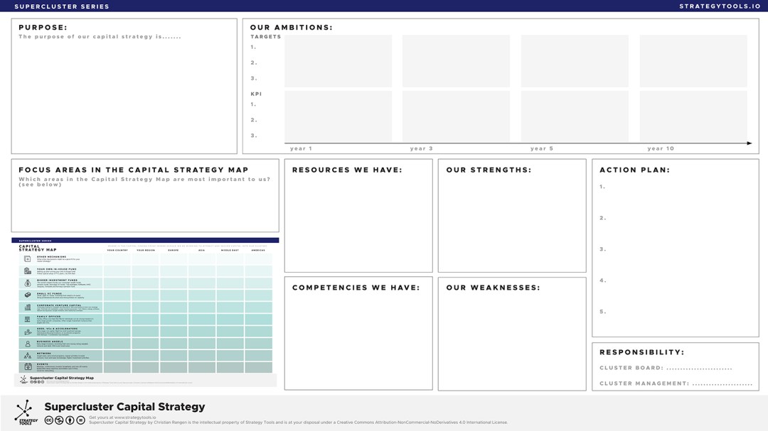This screenshot has width=768, height=431.
Task: Click the Events calendar star icon
Action: [x=28, y=366]
